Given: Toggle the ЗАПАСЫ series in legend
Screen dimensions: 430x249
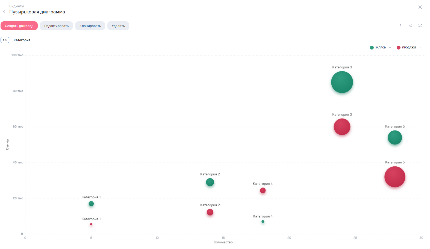Looking at the screenshot, I should [x=378, y=48].
